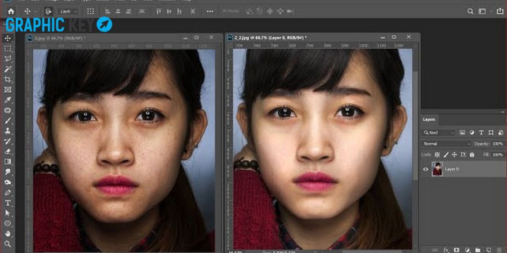Screen dimensions: 507x253
Task: Pick the Clone Stamp tool
Action: click(x=8, y=130)
